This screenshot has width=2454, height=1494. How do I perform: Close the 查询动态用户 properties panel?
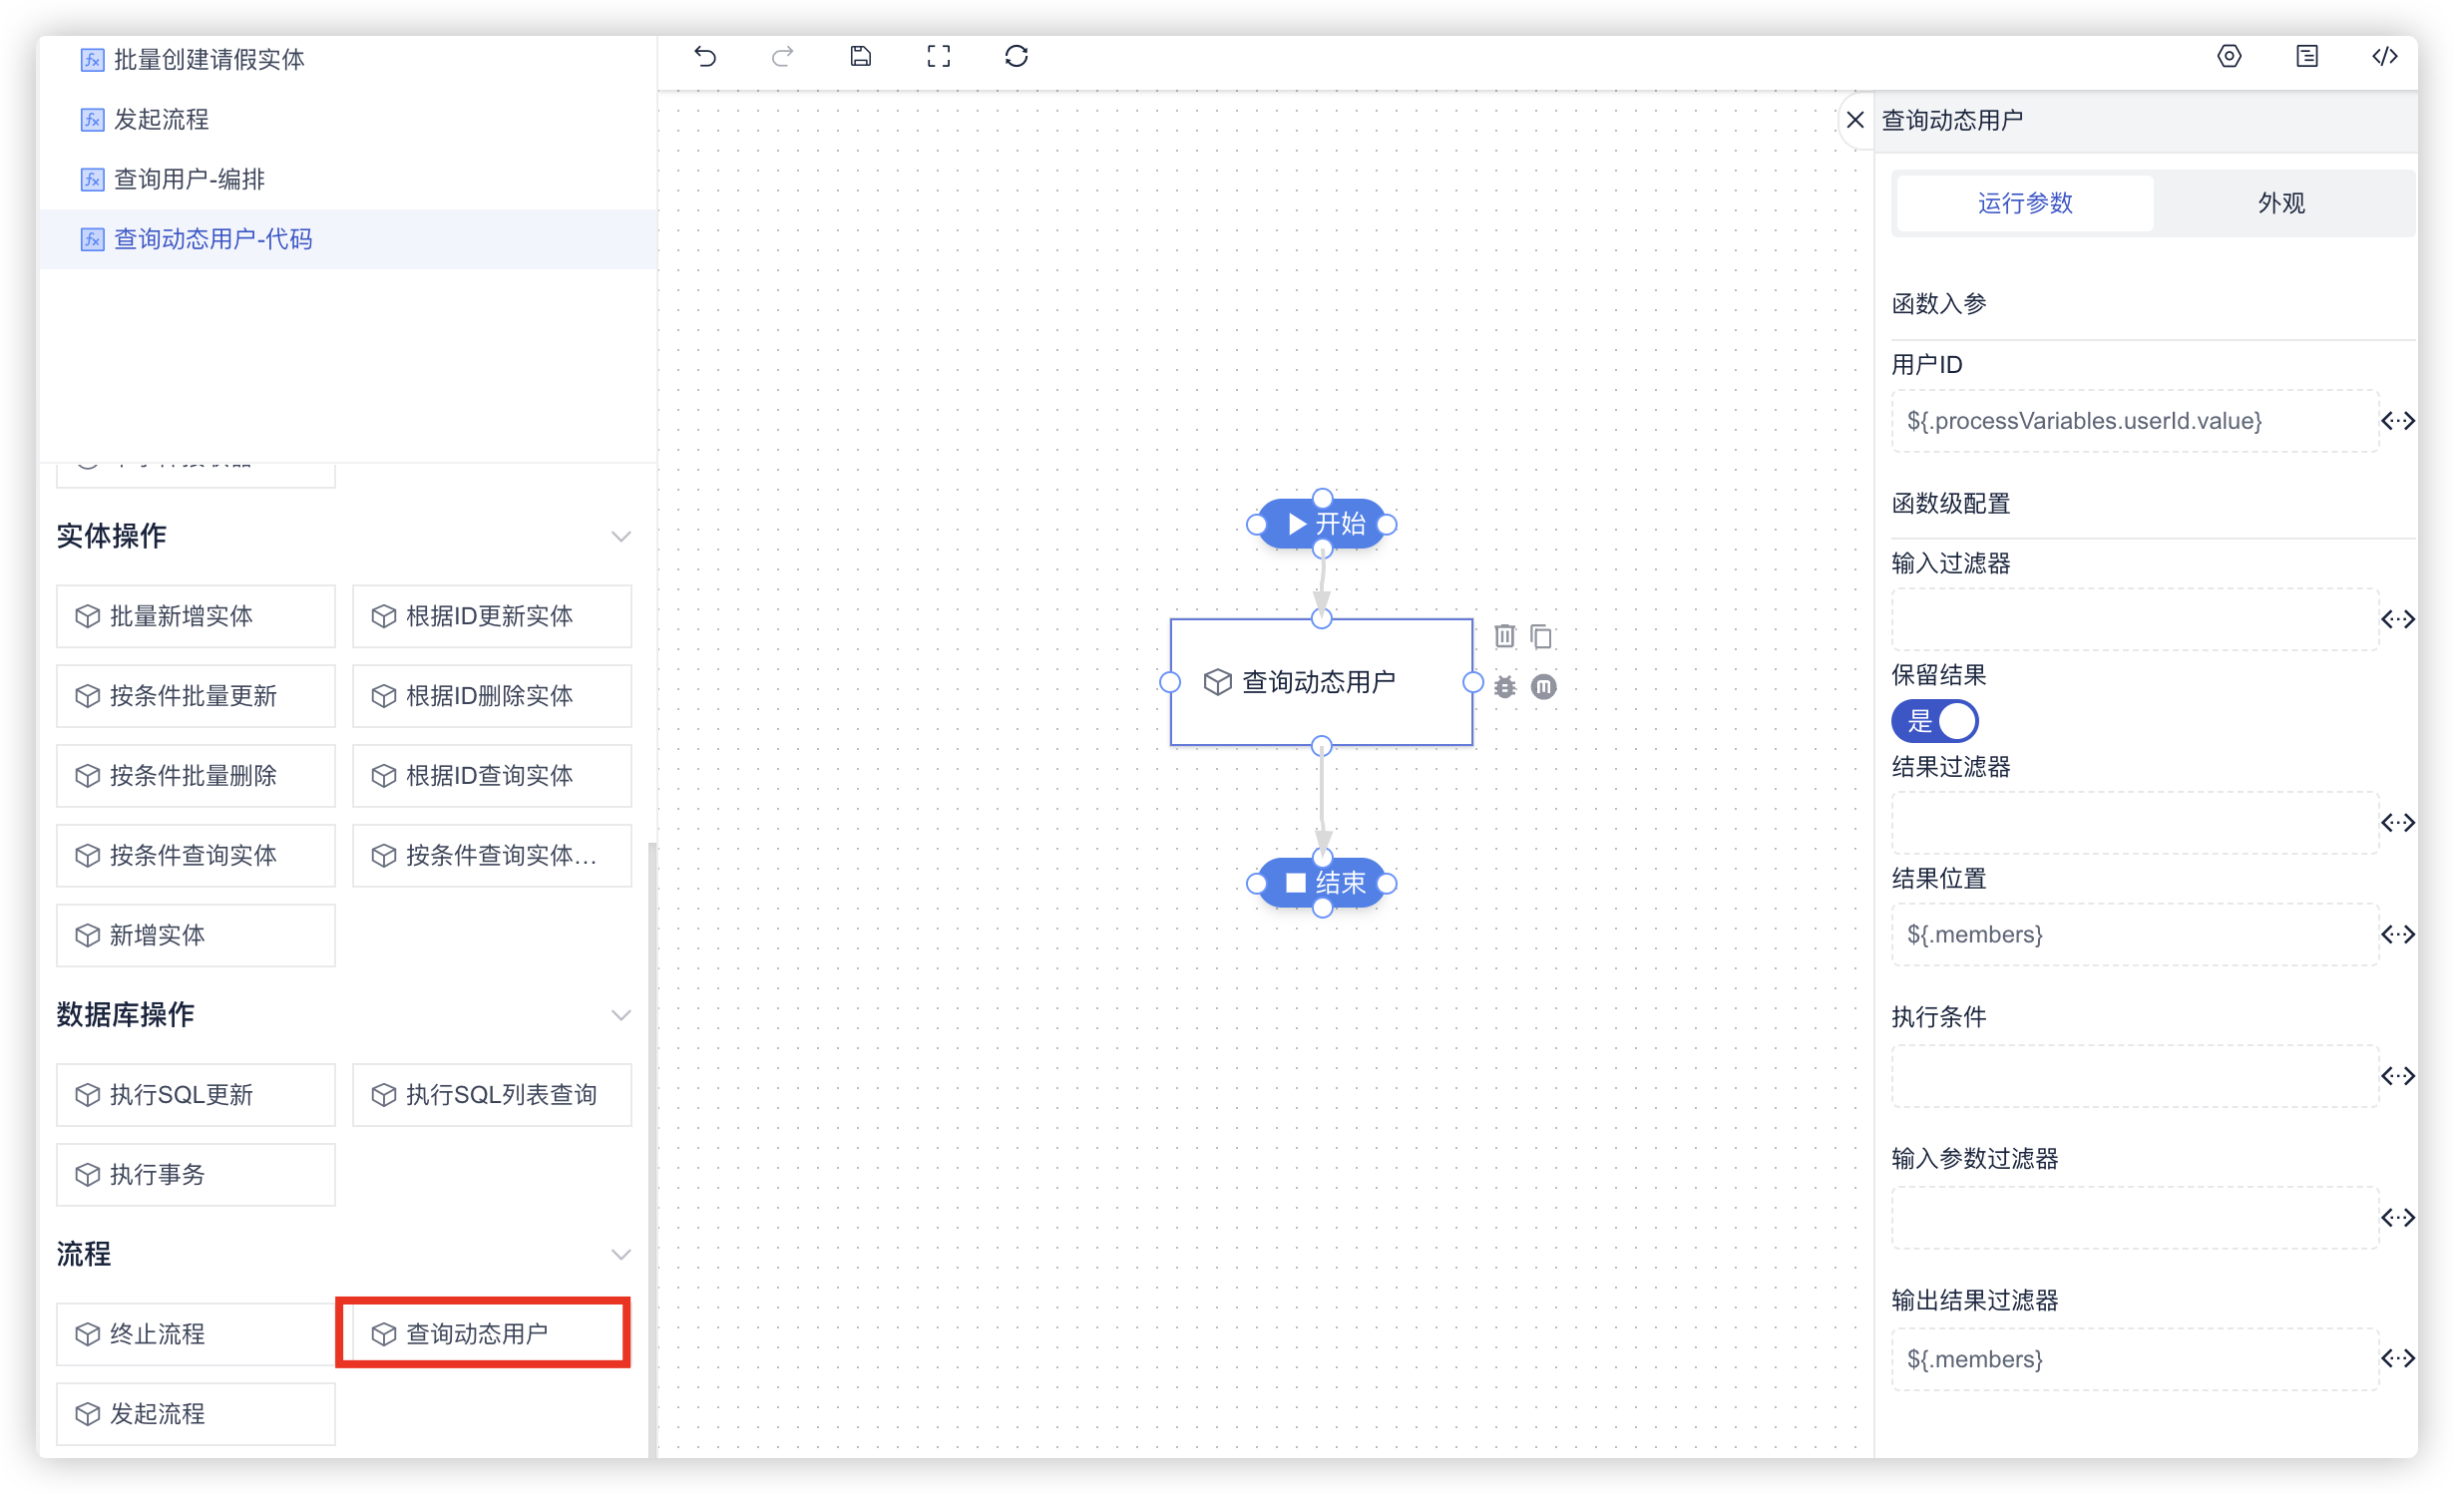pyautogui.click(x=1855, y=121)
